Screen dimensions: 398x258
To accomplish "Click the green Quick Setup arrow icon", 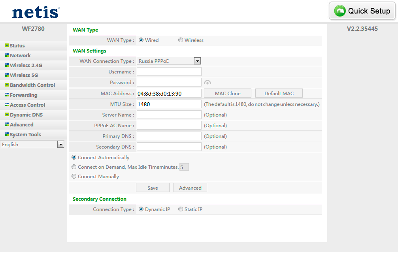I will [x=340, y=11].
